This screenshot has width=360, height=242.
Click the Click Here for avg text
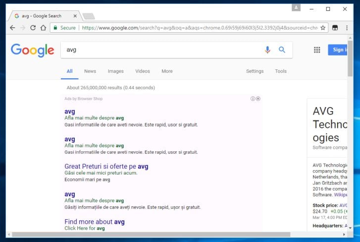click(x=85, y=228)
